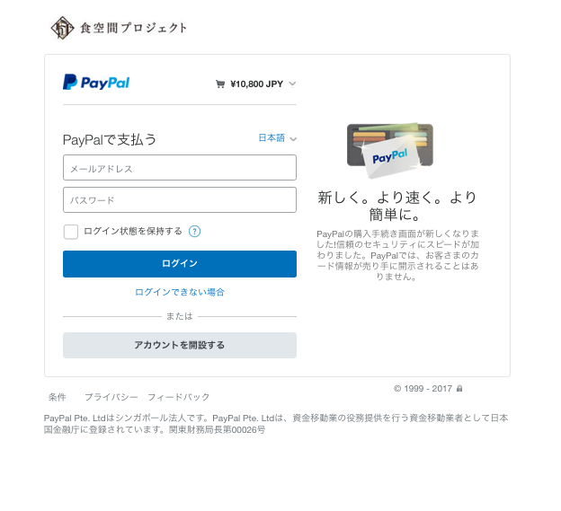
Task: Focus the メールアドレス input field
Action: click(x=180, y=168)
